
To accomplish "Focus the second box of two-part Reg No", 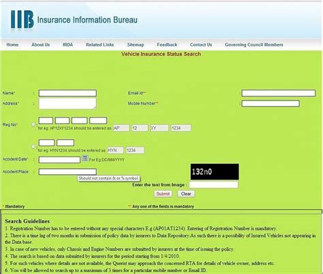I will click(x=65, y=143).
